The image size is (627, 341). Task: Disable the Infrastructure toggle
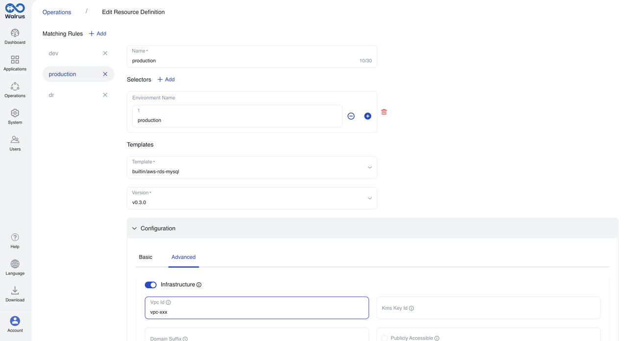tap(150, 285)
